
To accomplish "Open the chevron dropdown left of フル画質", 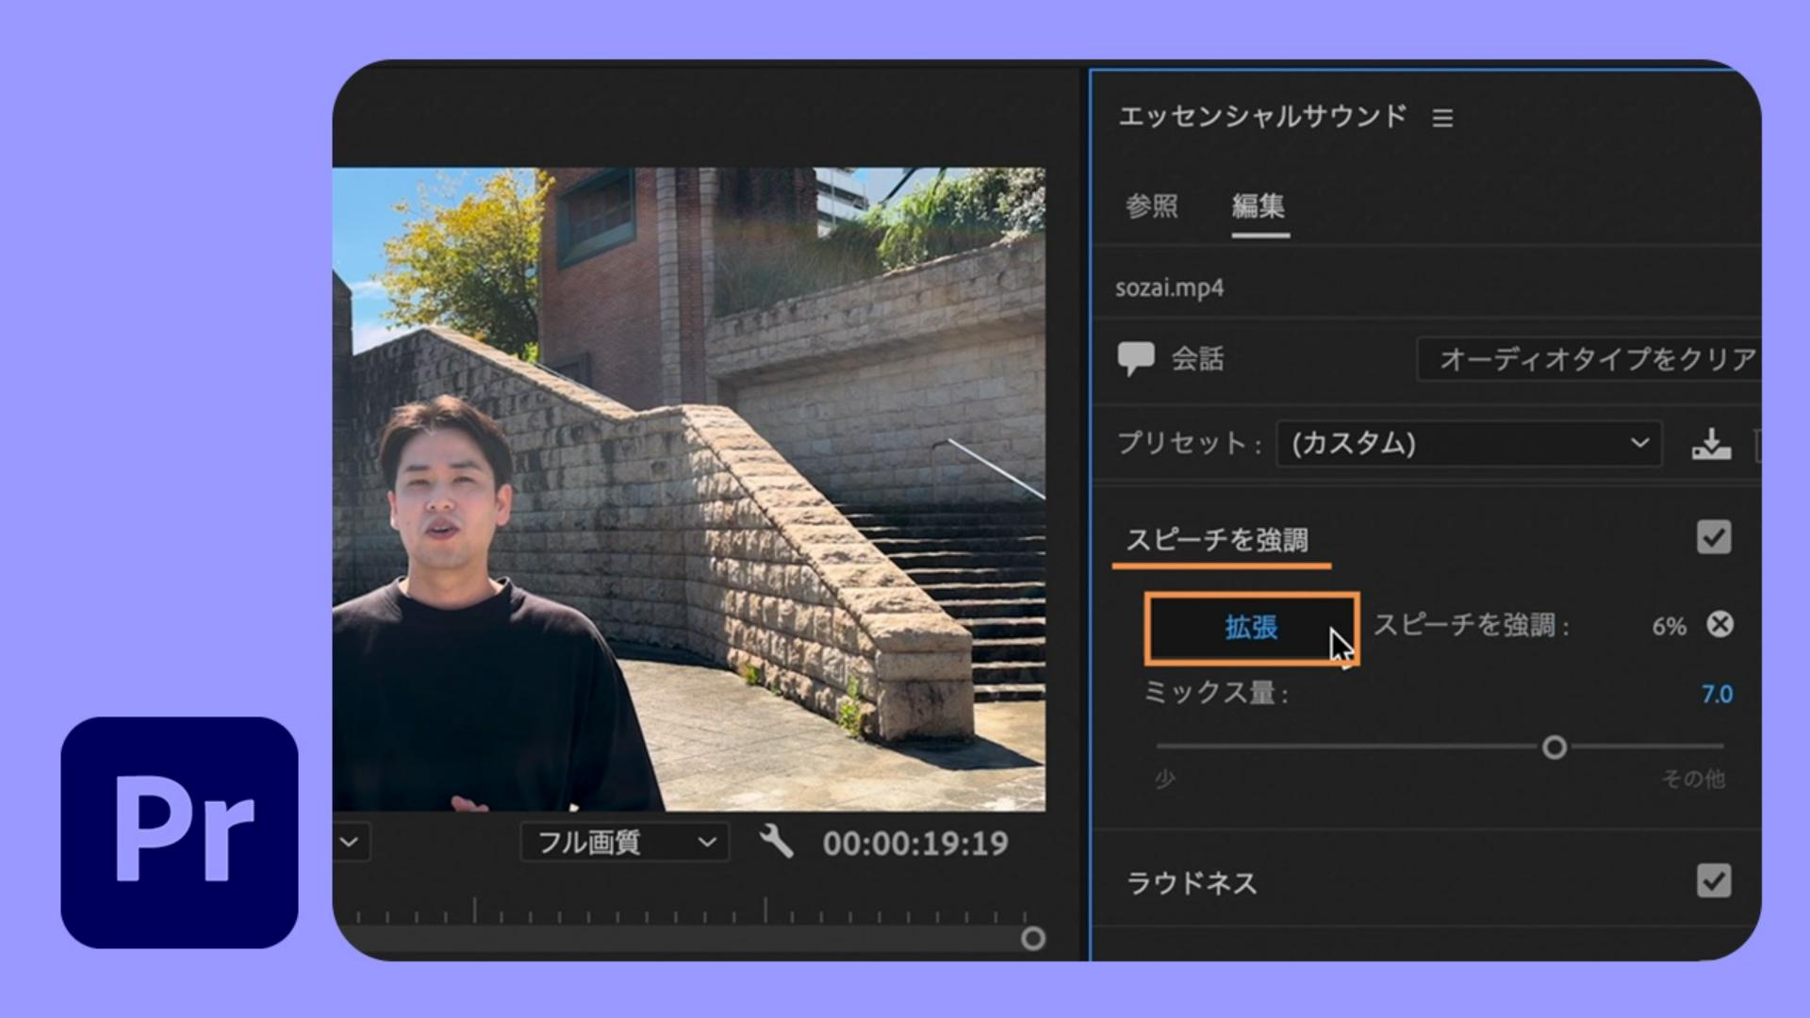I will click(x=350, y=842).
